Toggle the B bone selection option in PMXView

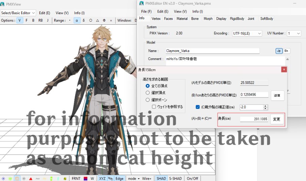tap(33, 20)
